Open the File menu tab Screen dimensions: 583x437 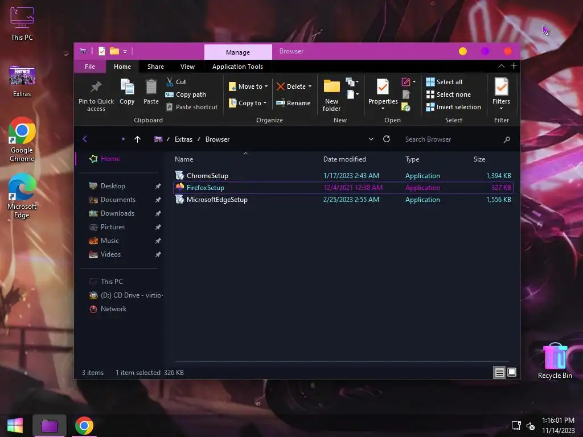tap(89, 67)
